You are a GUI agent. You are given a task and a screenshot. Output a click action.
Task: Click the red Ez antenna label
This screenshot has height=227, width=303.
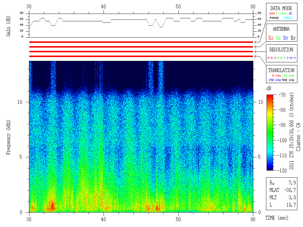click(x=271, y=38)
